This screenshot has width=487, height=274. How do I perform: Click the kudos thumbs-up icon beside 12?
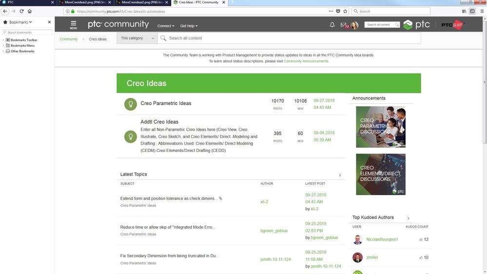pos(421,239)
